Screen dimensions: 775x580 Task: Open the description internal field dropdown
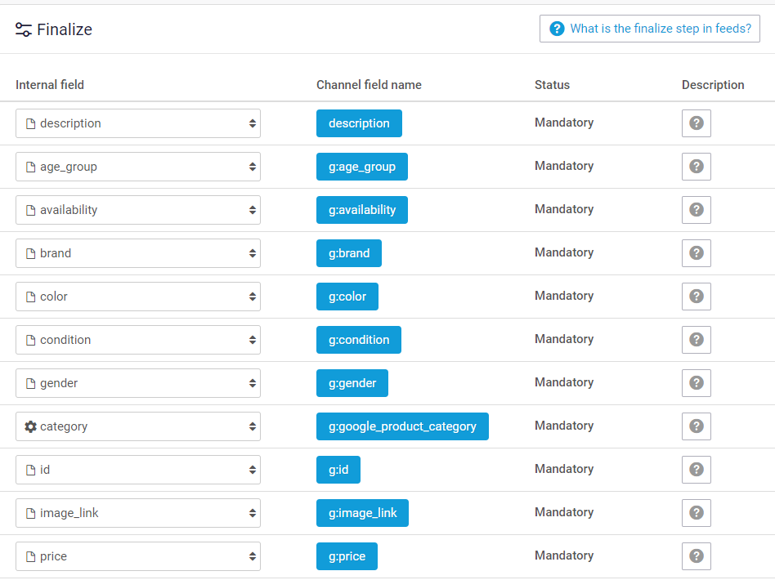pyautogui.click(x=138, y=123)
